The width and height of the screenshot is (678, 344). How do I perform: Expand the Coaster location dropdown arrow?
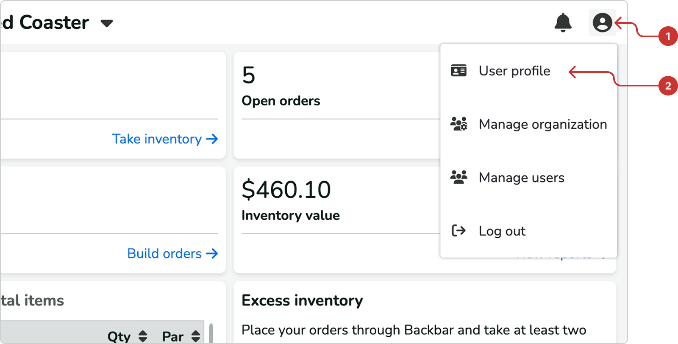click(x=107, y=23)
